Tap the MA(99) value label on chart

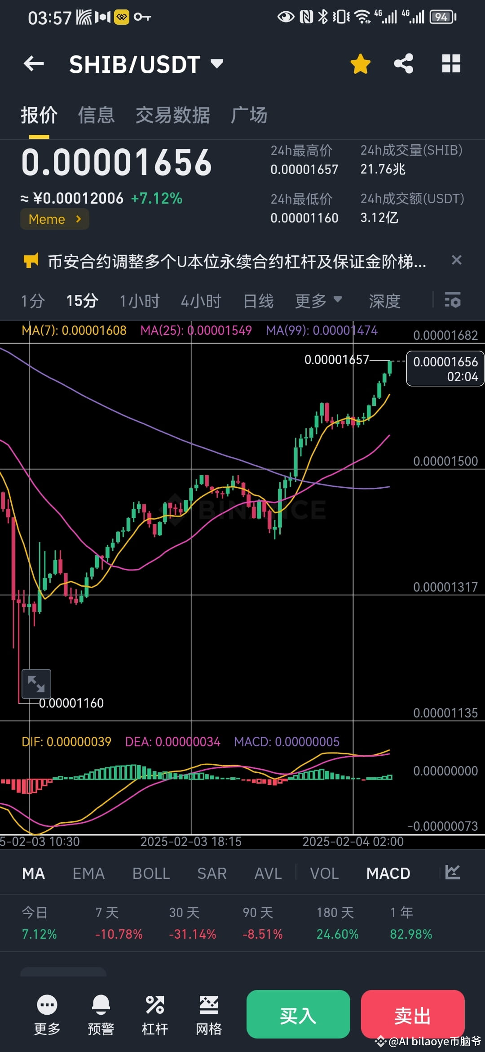(x=322, y=330)
